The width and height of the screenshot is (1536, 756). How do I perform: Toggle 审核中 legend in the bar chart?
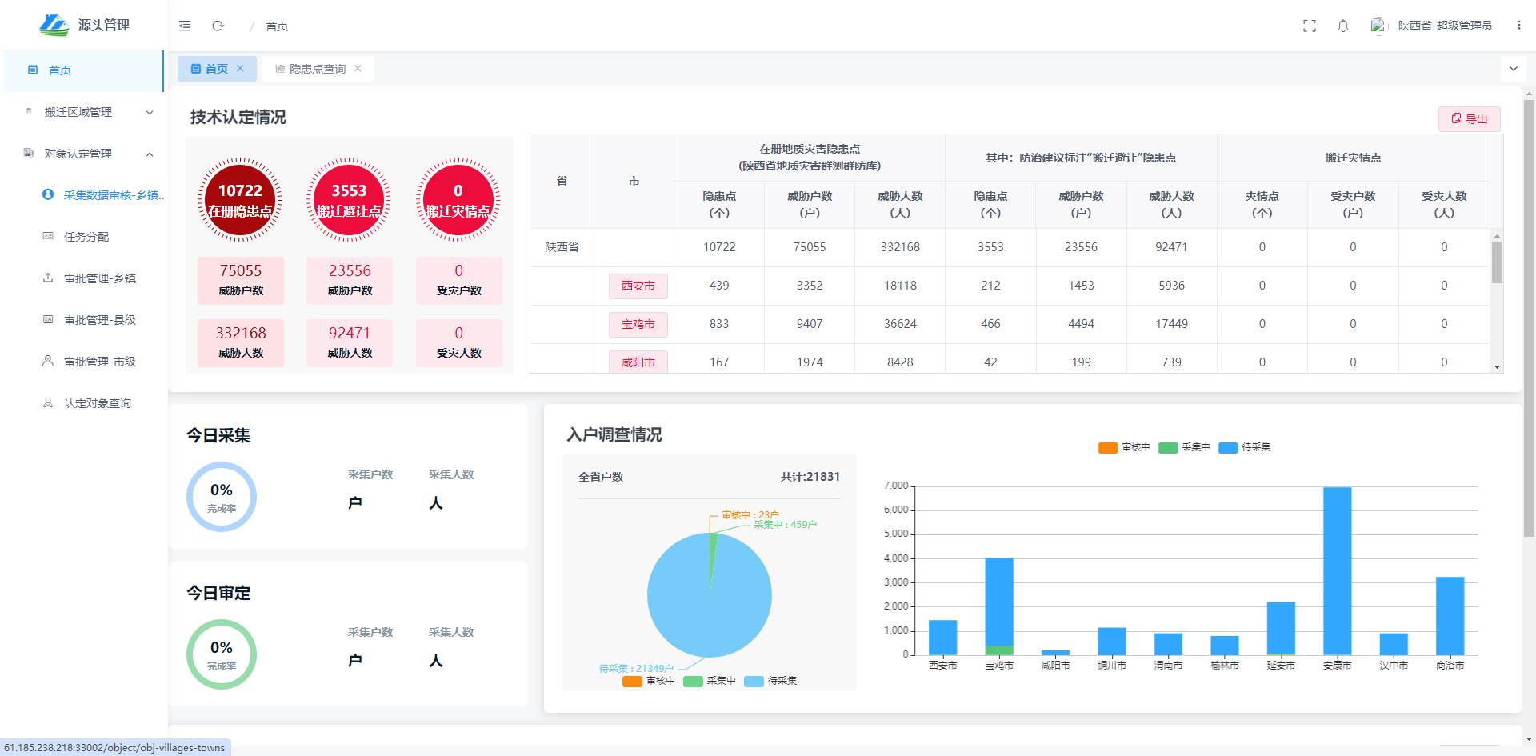point(1124,447)
